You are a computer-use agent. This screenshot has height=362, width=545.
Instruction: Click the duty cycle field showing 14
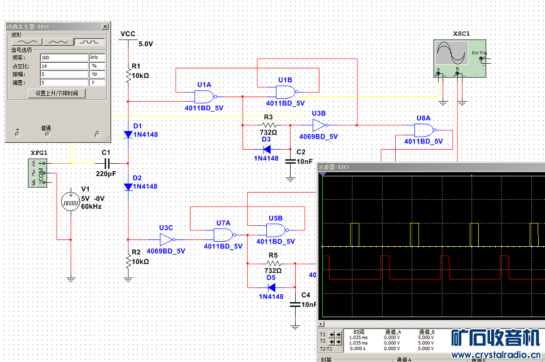pyautogui.click(x=63, y=66)
